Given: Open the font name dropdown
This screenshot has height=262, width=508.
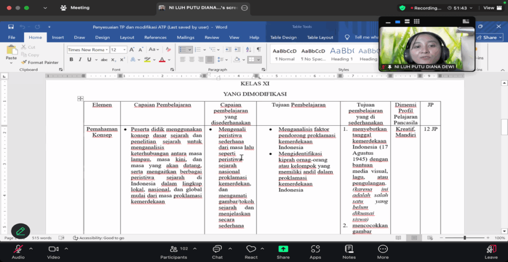Looking at the screenshot, I should pyautogui.click(x=107, y=50).
